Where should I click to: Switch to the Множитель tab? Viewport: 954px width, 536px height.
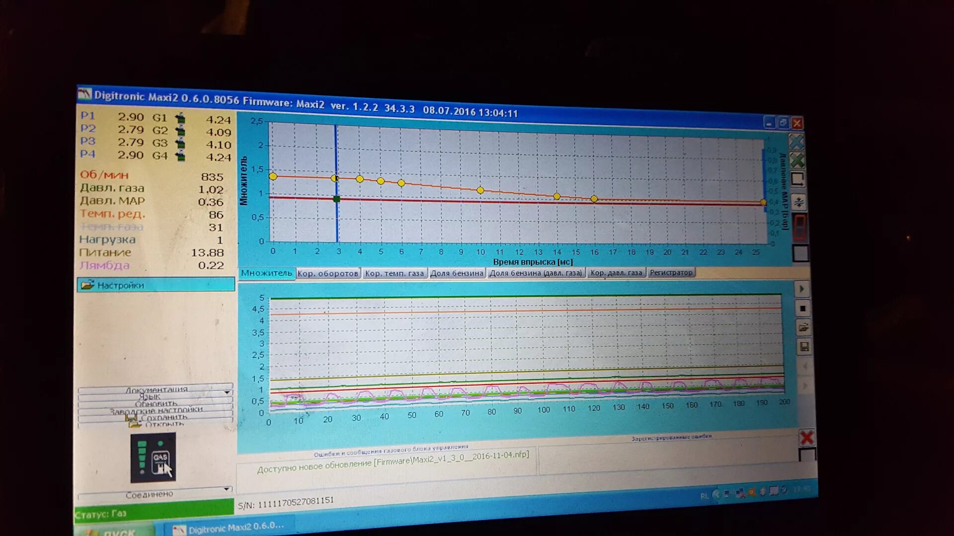coord(267,273)
